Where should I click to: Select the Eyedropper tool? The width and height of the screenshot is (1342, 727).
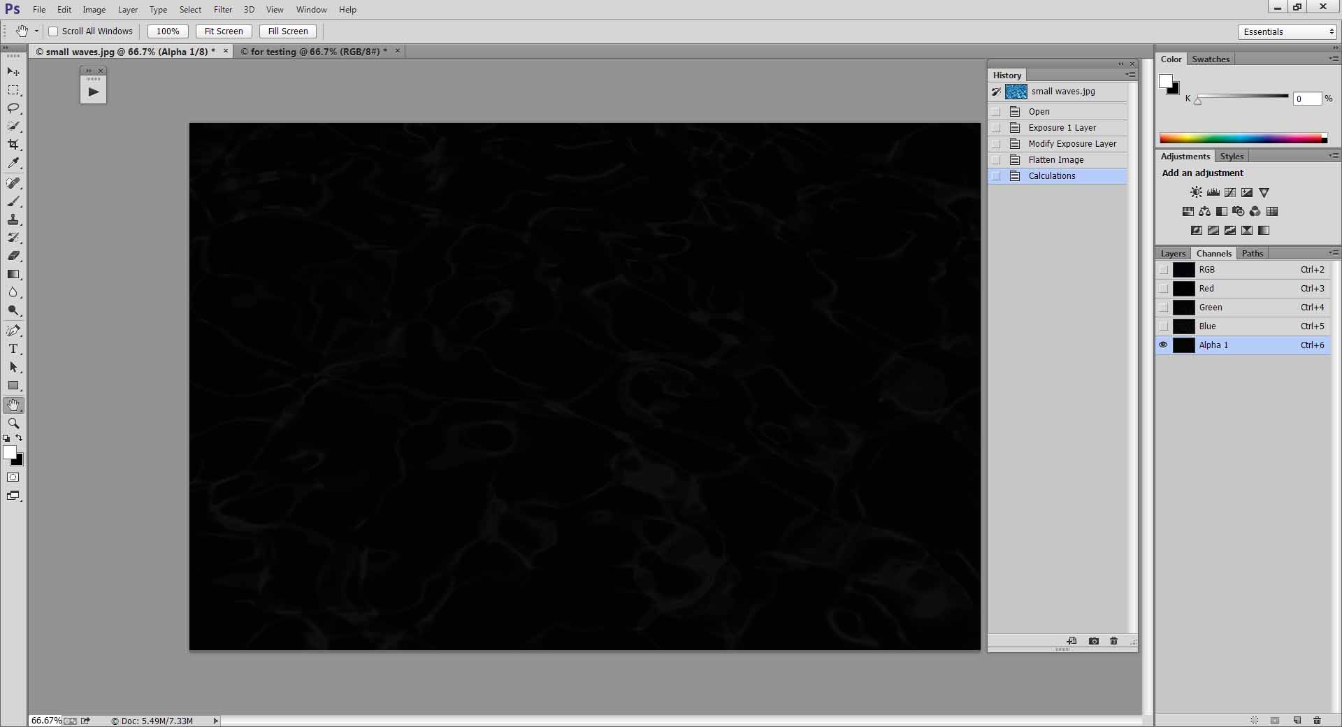[13, 163]
